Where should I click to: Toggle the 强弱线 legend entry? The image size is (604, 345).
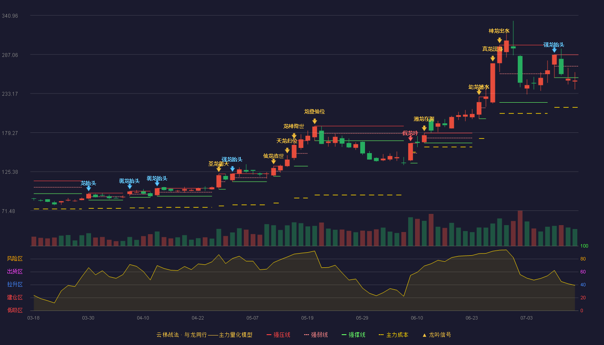[x=316, y=335]
